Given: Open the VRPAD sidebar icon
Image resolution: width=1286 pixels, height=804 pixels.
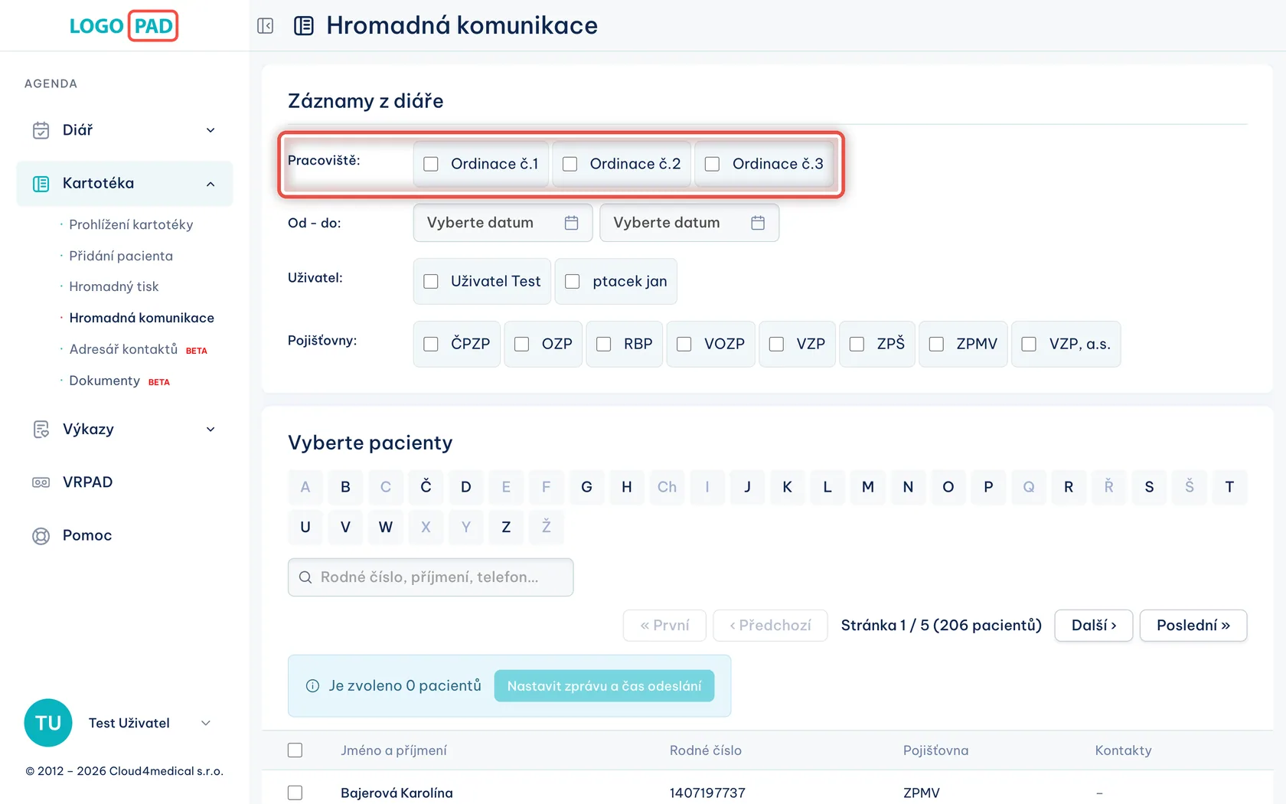Looking at the screenshot, I should [x=41, y=482].
